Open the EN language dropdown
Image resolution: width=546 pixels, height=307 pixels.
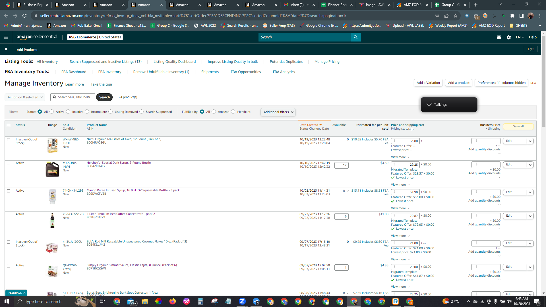pos(520,37)
